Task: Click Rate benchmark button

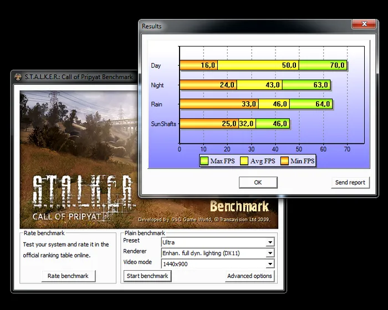Action: pos(68,276)
